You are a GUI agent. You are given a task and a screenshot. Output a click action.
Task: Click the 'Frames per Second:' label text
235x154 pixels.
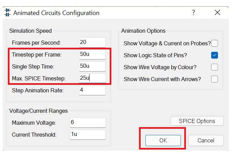pos(36,43)
